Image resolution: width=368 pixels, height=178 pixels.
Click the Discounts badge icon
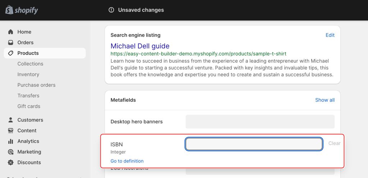coord(10,163)
